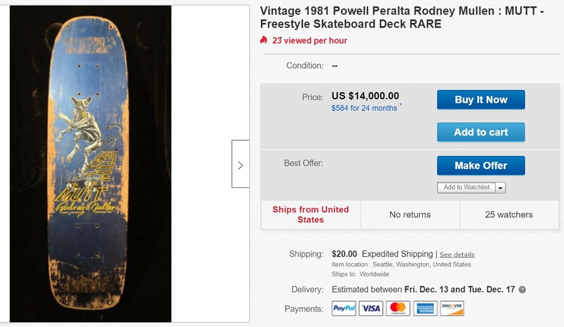Image resolution: width=564 pixels, height=327 pixels.
Task: Click Add to Watchlist
Action: [466, 187]
